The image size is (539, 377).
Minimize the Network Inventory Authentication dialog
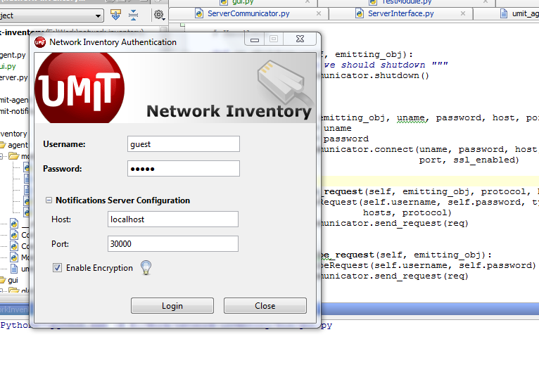coord(255,39)
